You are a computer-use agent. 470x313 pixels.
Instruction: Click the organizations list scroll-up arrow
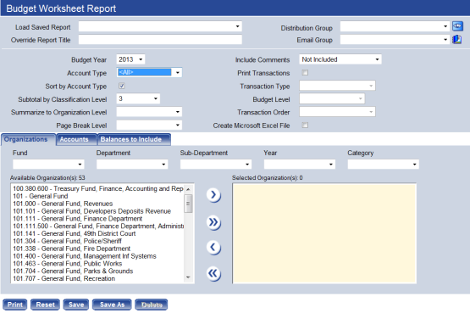click(188, 189)
